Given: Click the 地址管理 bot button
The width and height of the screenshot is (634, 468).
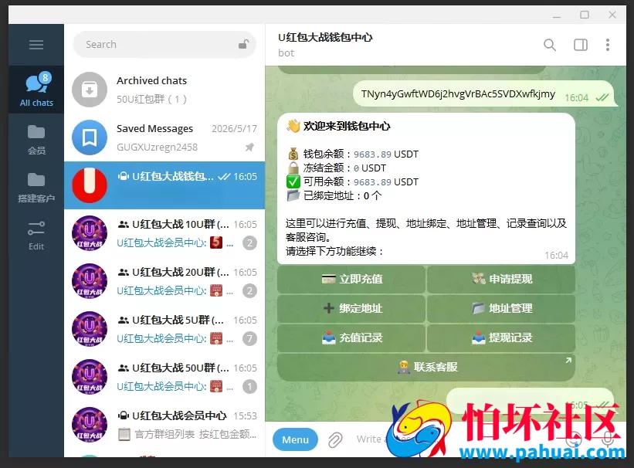Looking at the screenshot, I should tap(501, 309).
